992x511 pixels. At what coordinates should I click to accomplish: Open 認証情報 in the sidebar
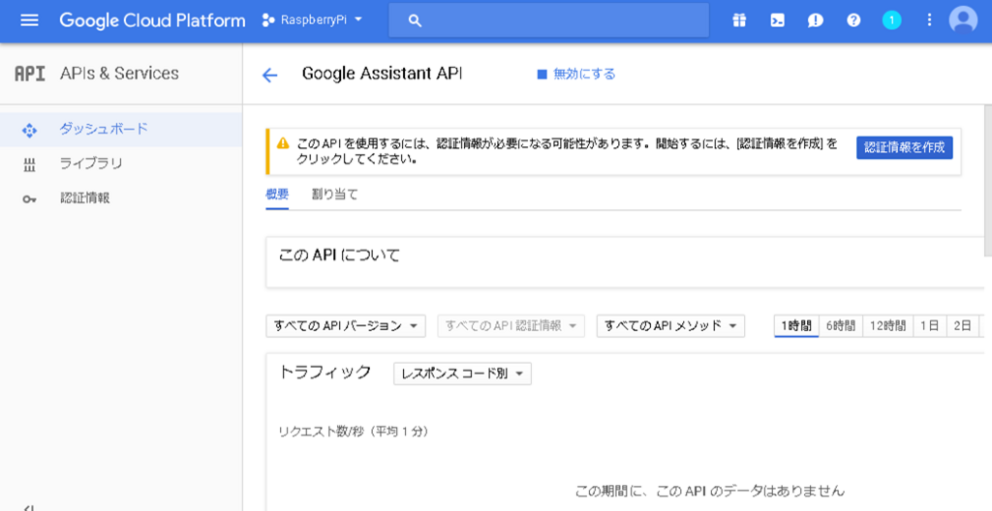tap(121, 198)
